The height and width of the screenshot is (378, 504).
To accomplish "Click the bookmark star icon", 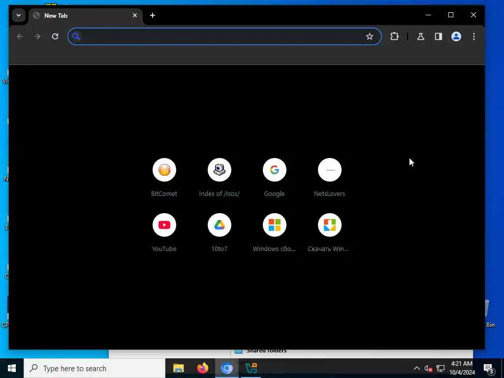I will click(x=370, y=36).
